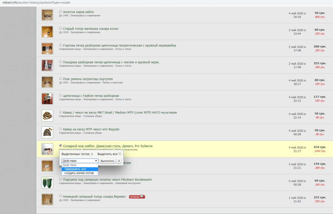The width and height of the screenshot is (333, 214).
Task: Open the 'Кавер на каску MTP чехол' link
Action: click(x=92, y=129)
